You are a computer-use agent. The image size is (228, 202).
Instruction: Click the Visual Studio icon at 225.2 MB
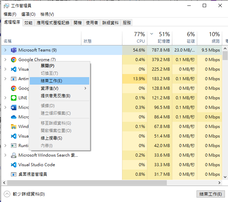14,69
